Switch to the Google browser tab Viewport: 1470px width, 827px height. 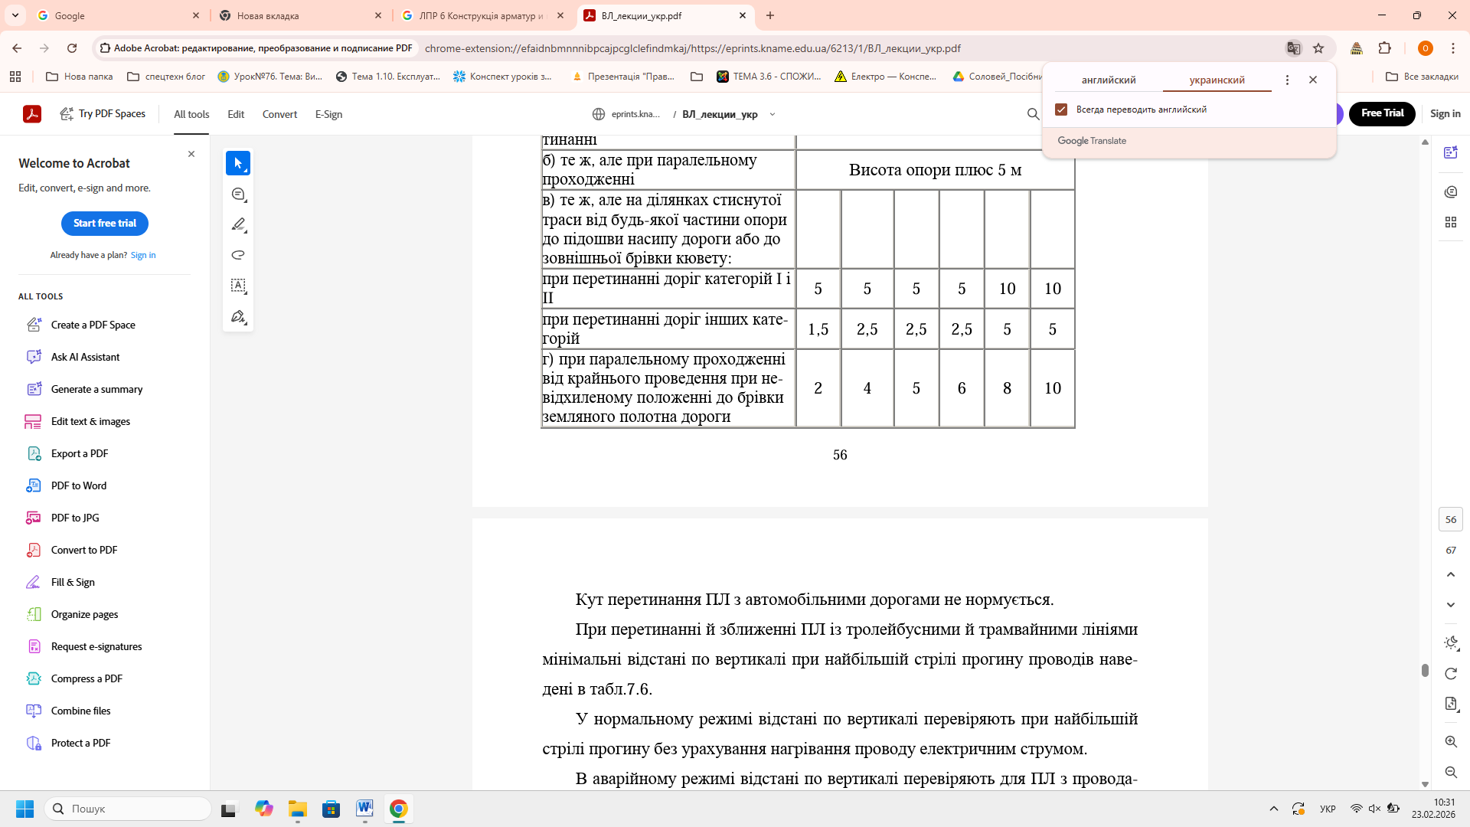[x=119, y=15]
